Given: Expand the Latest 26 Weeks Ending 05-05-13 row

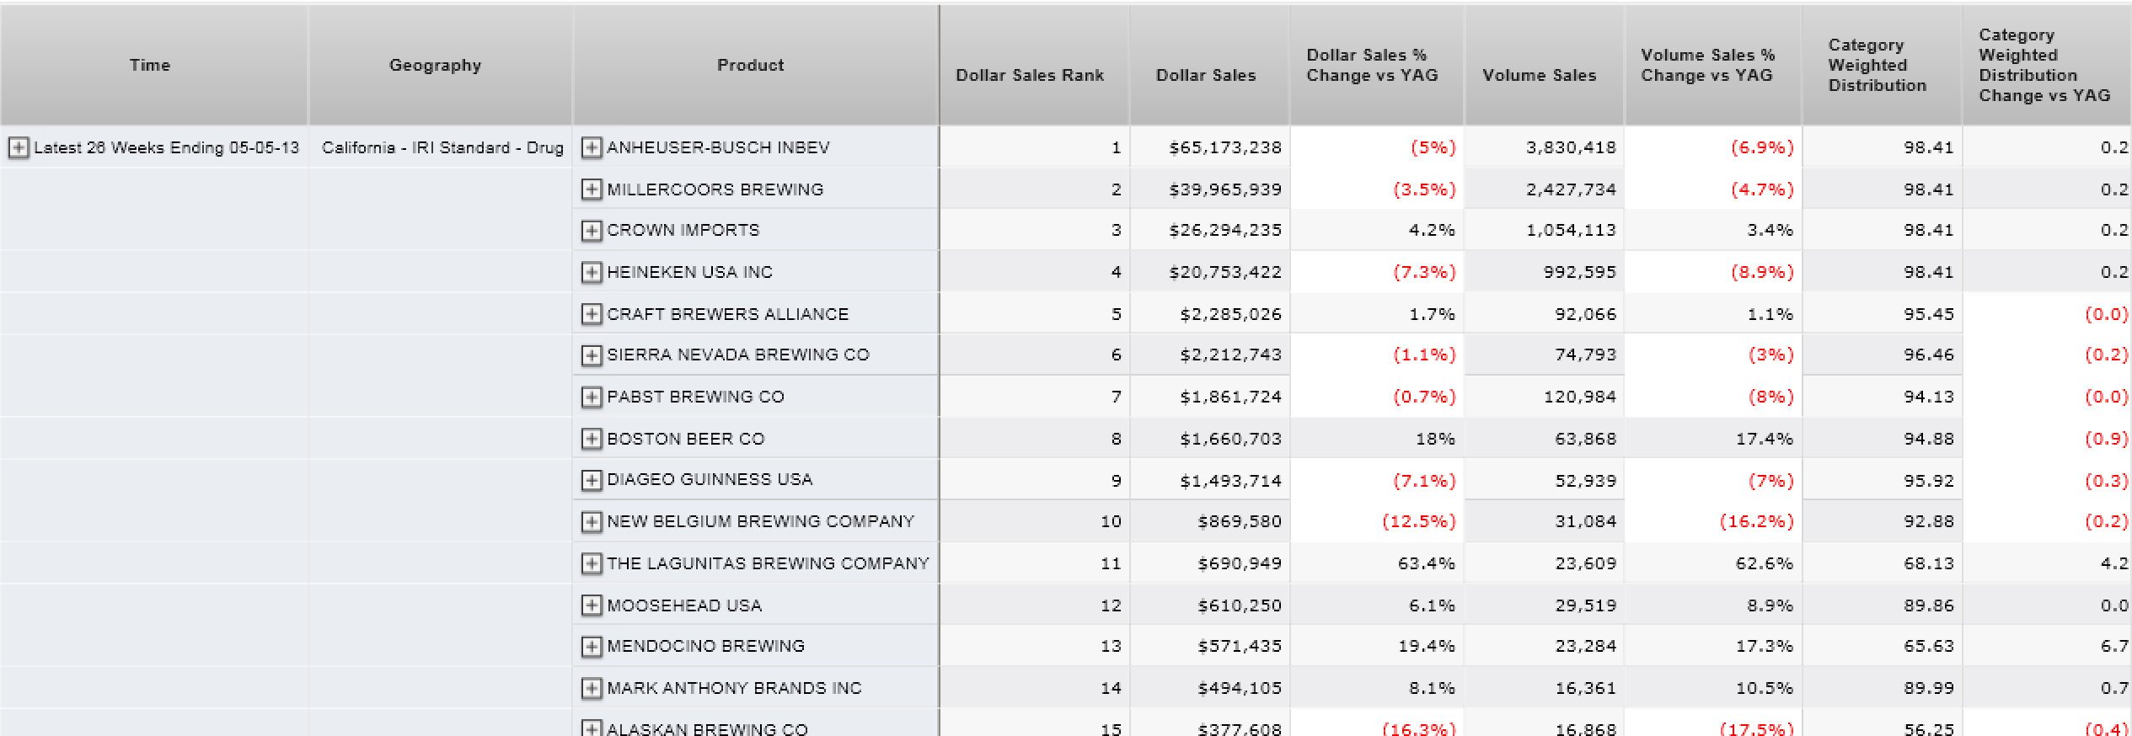Looking at the screenshot, I should pos(18,148).
